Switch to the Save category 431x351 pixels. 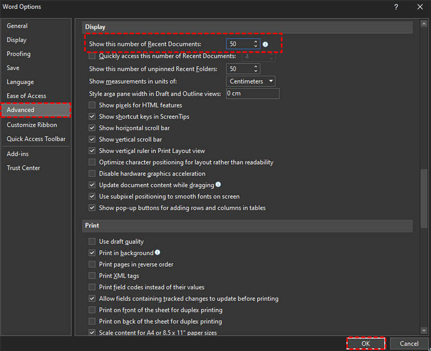tap(36, 68)
